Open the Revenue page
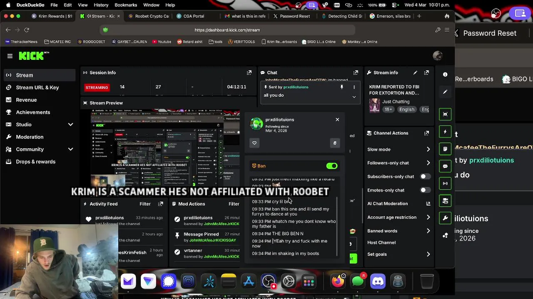The width and height of the screenshot is (533, 299). [x=40, y=100]
